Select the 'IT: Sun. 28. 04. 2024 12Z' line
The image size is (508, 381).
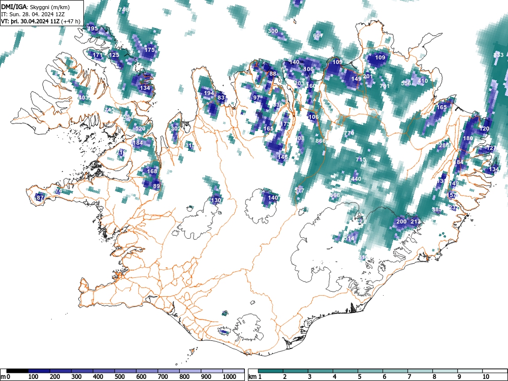(x=34, y=14)
